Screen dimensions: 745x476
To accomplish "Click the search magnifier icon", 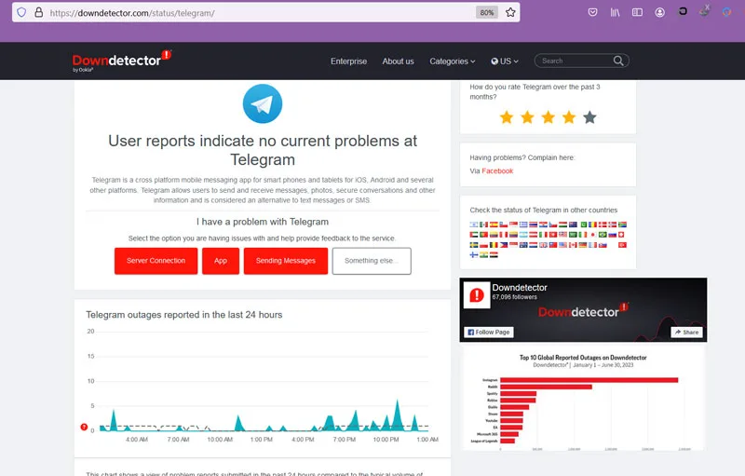I will (x=618, y=61).
